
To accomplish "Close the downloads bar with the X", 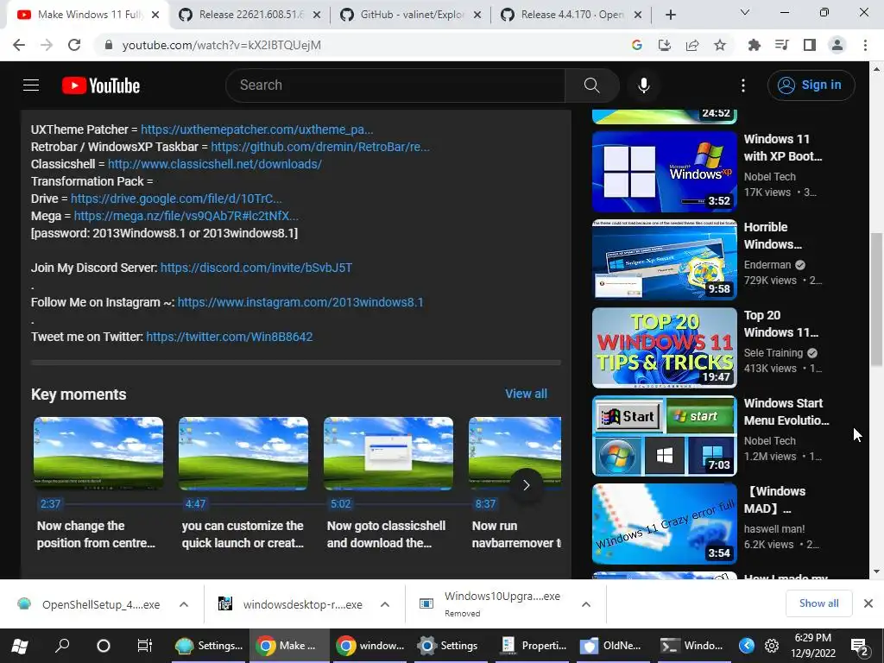I will [x=868, y=603].
